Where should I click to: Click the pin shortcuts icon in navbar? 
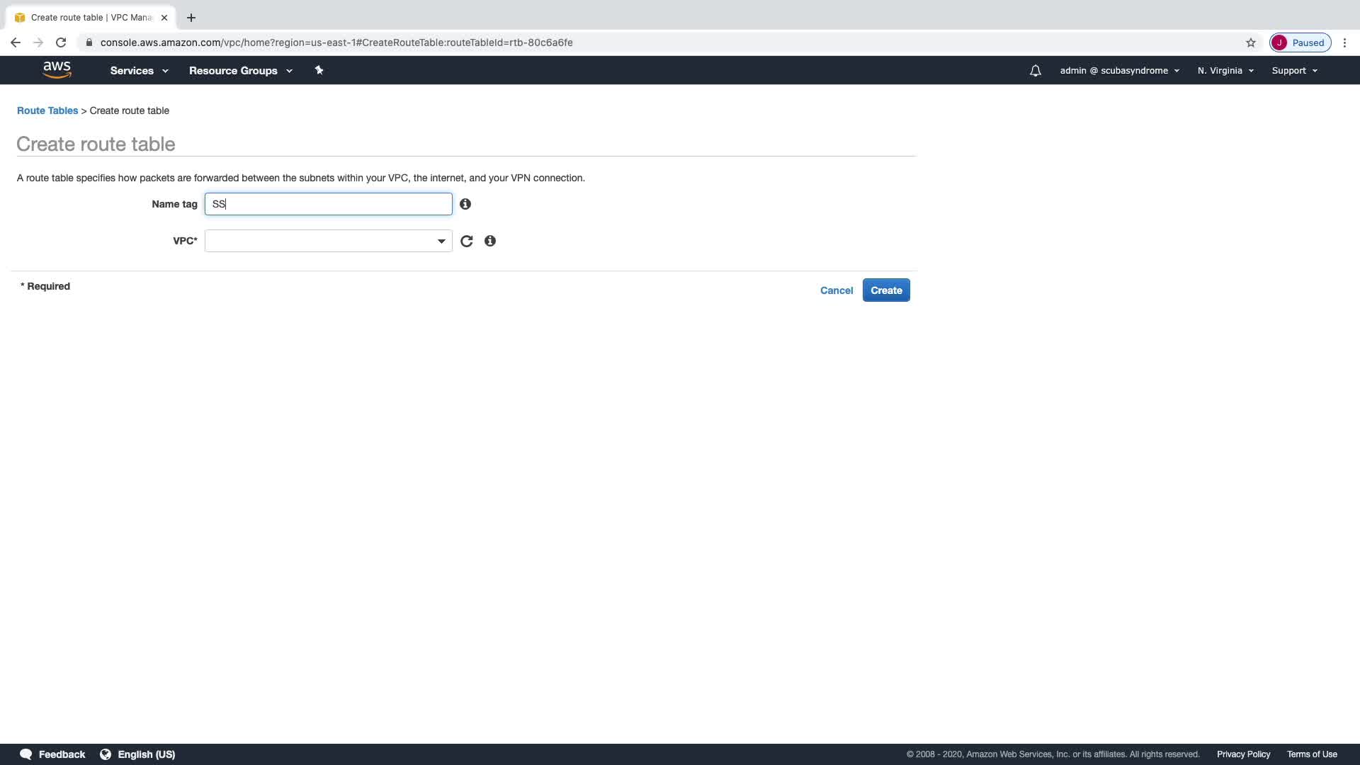[319, 70]
